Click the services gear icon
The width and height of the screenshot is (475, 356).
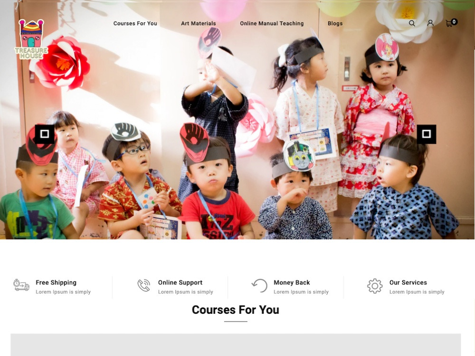tap(375, 286)
